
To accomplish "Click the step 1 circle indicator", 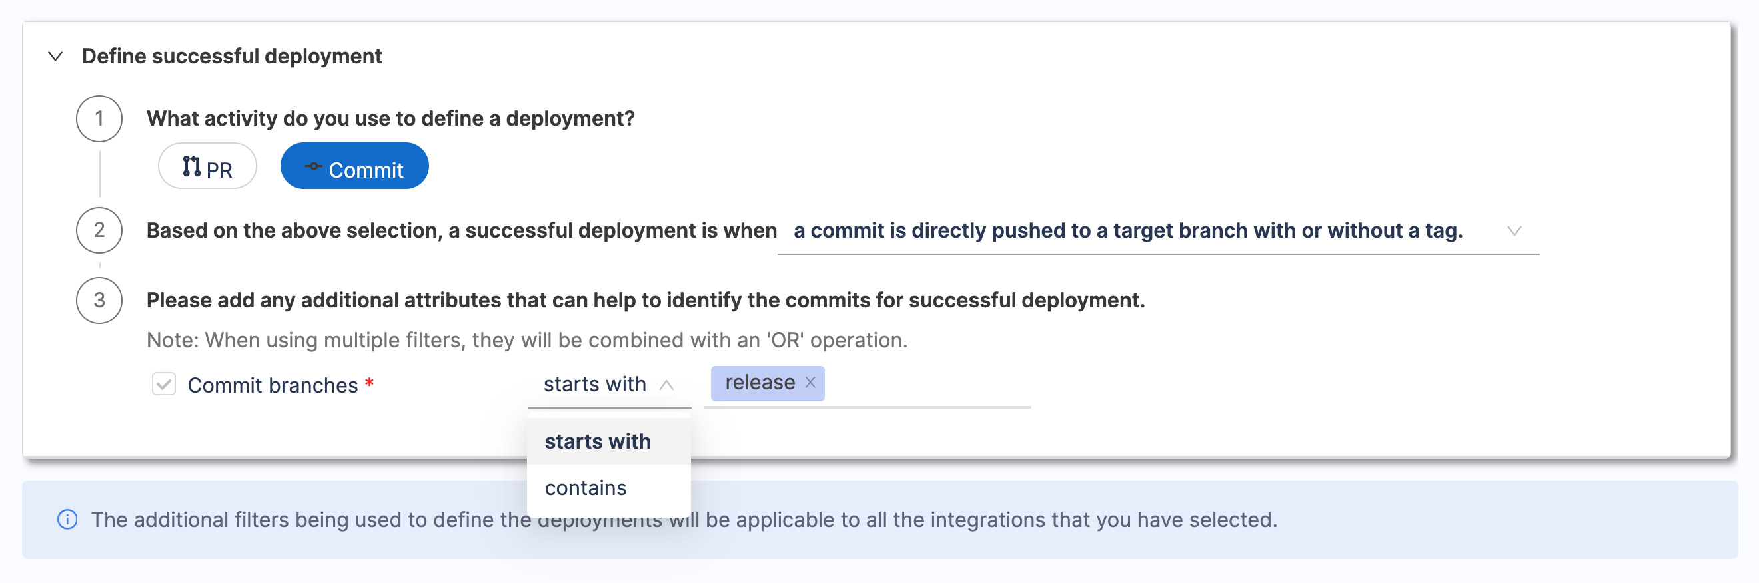I will pyautogui.click(x=99, y=118).
